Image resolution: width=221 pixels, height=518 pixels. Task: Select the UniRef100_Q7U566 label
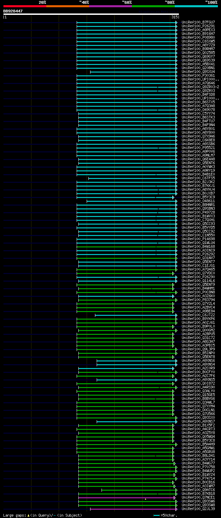point(198,414)
